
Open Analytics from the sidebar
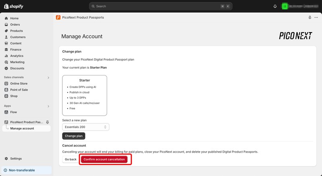coord(17,56)
